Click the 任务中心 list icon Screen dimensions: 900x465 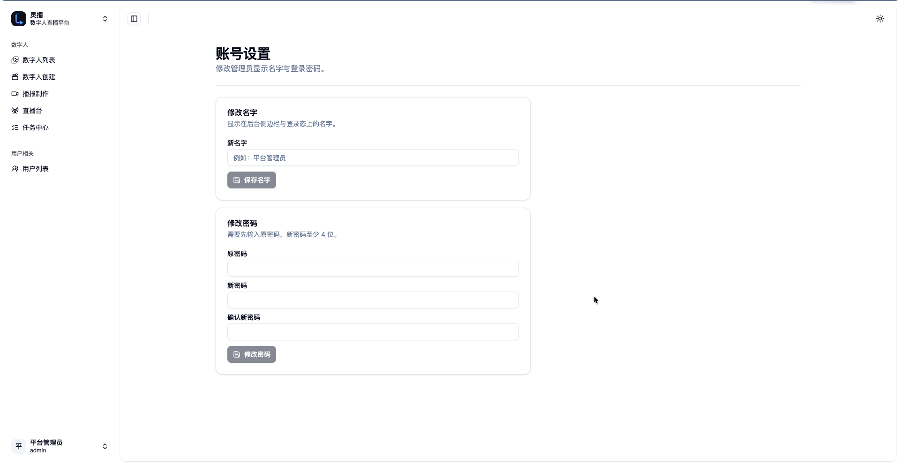(15, 127)
